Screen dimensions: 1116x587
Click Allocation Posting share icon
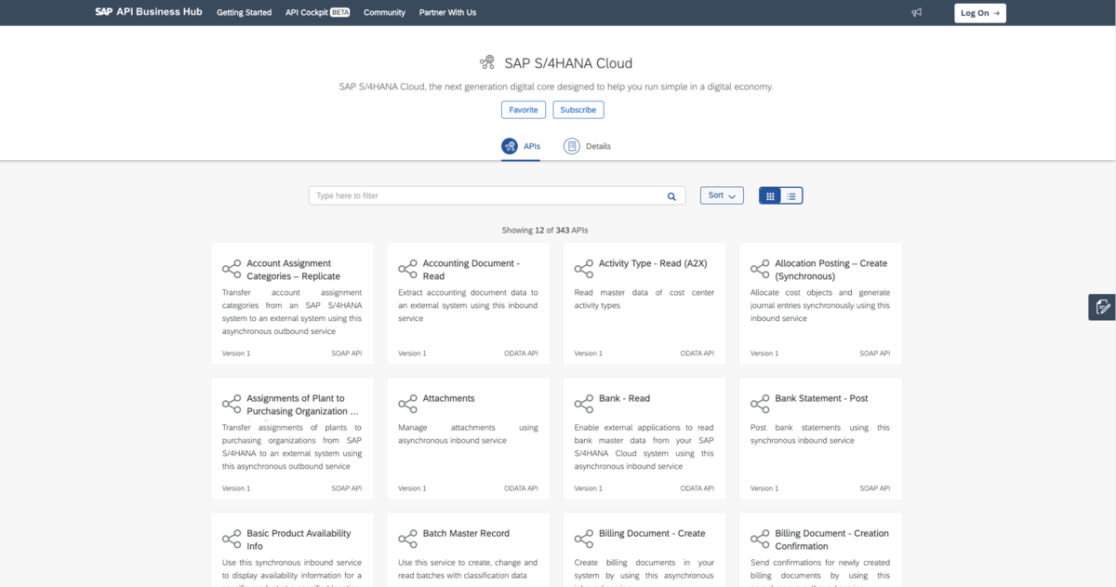click(x=760, y=269)
